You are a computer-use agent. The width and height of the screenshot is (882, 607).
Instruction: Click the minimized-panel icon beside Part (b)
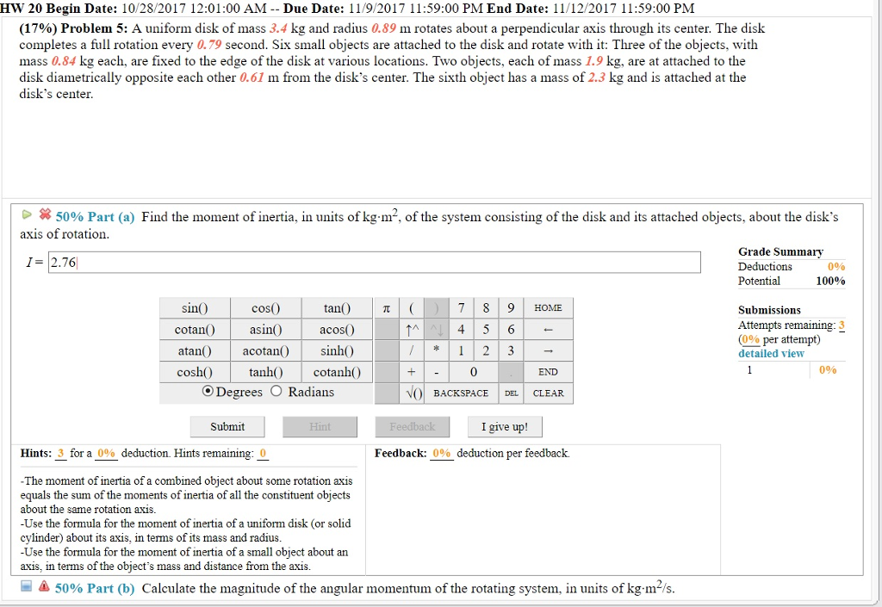25,588
